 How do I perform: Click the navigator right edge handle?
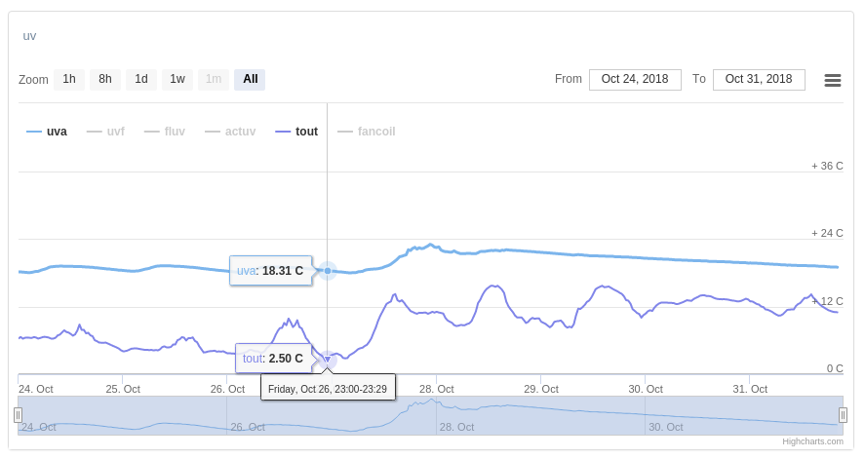844,415
